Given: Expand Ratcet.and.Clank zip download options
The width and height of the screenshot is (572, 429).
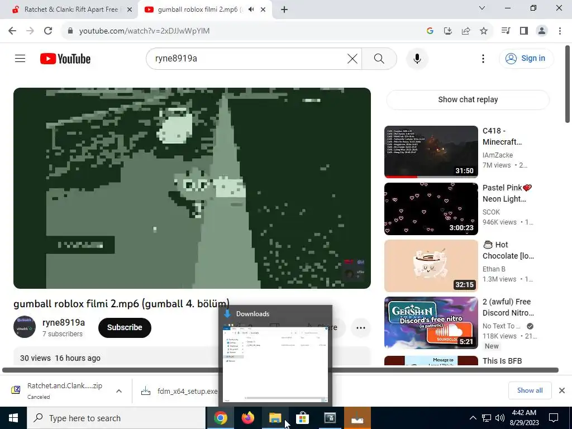Looking at the screenshot, I should pyautogui.click(x=119, y=391).
